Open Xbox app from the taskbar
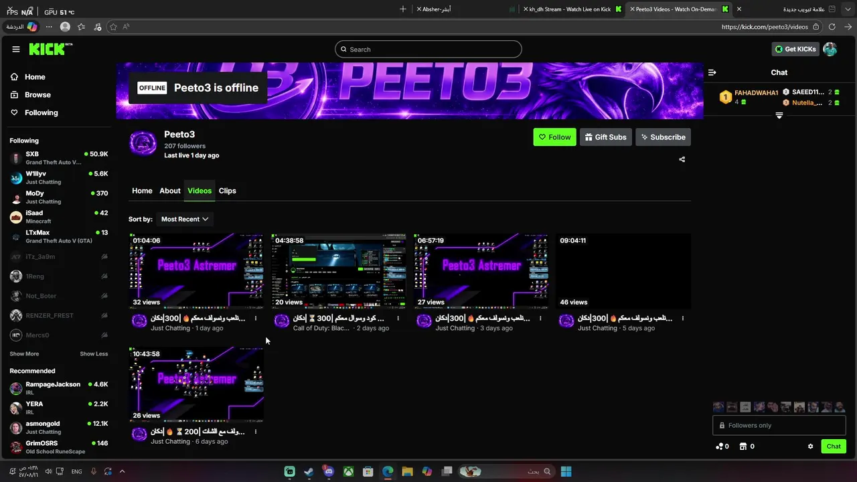 348,471
